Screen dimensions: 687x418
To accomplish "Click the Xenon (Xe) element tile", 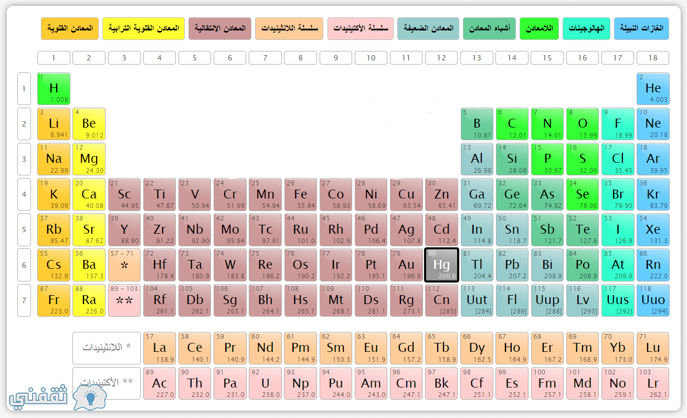I will click(x=653, y=229).
